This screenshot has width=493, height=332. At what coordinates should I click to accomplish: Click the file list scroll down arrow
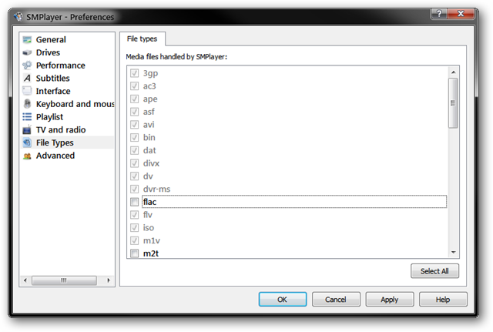454,252
